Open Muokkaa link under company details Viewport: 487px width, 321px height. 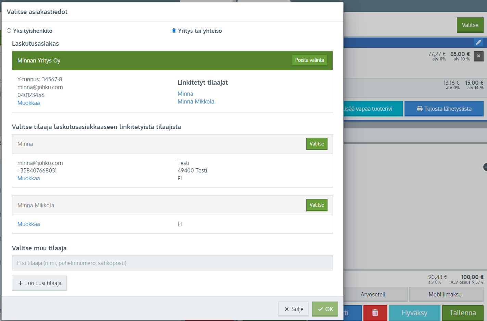click(28, 103)
